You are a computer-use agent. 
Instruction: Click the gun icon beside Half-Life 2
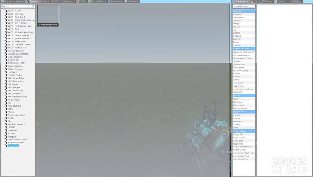pyautogui.click(x=6, y=72)
